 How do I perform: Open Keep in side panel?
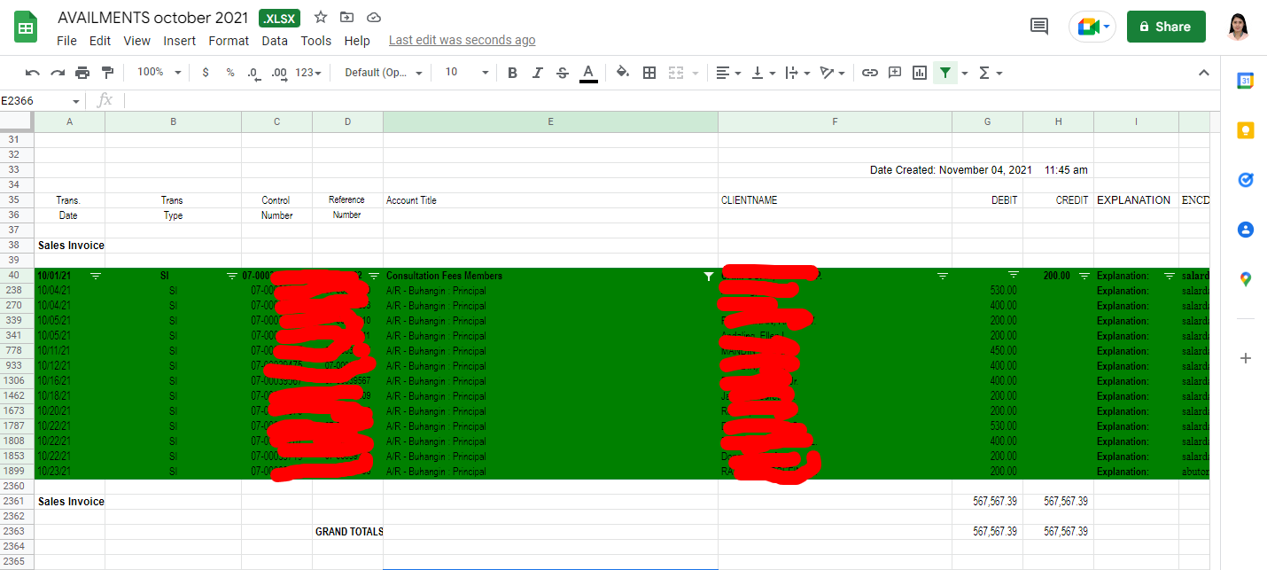(1245, 130)
